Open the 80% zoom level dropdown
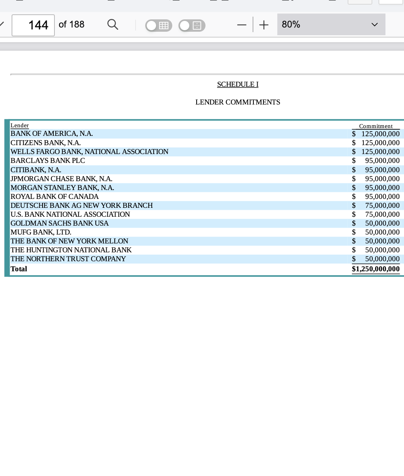 tap(331, 24)
